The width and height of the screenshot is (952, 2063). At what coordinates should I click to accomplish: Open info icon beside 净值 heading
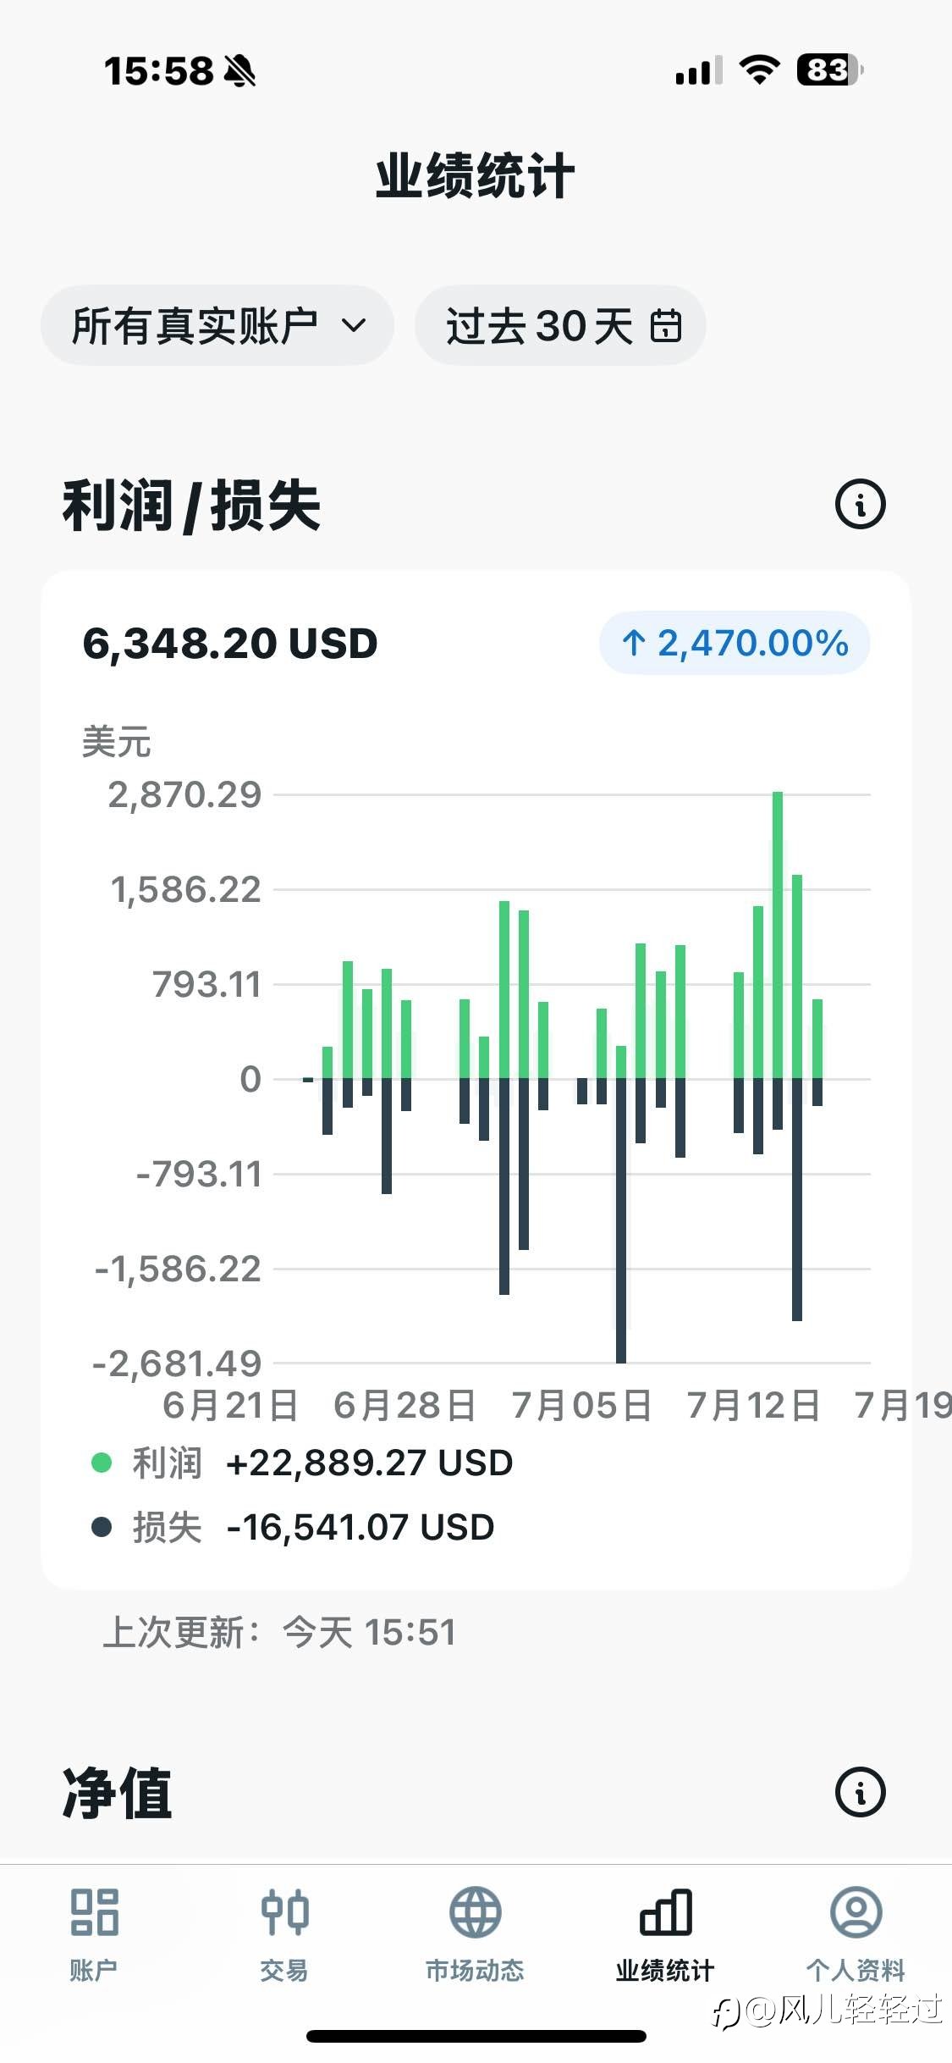pyautogui.click(x=860, y=1792)
